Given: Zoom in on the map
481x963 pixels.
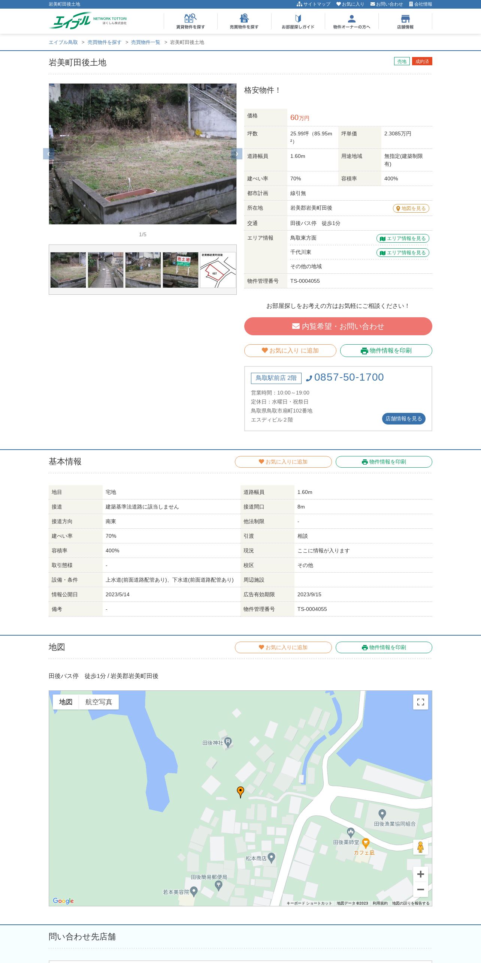Looking at the screenshot, I should (x=421, y=874).
